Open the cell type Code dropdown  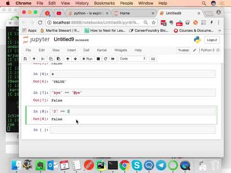[x=133, y=59]
